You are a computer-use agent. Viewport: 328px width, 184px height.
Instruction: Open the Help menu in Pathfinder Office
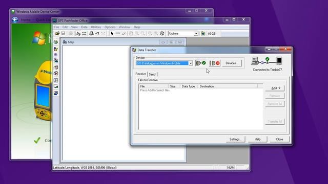137,27
